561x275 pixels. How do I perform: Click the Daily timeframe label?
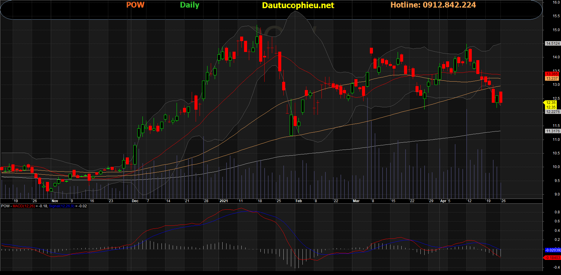point(190,5)
